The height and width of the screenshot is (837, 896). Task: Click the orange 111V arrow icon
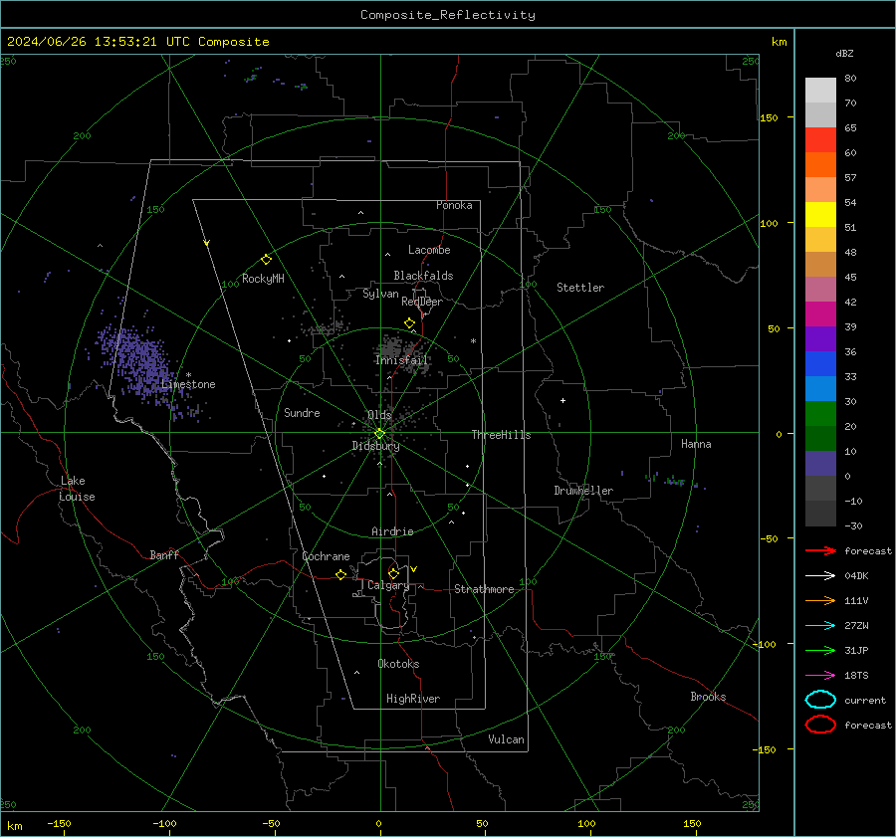click(820, 600)
